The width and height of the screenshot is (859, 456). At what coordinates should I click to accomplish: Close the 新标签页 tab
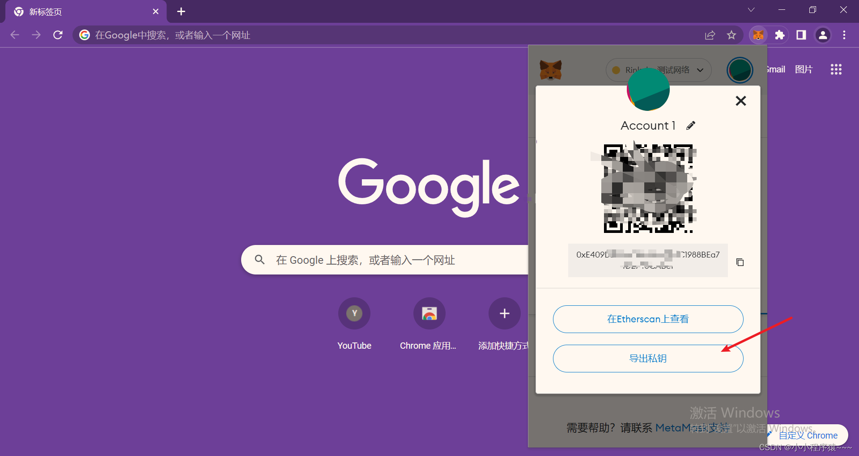click(156, 12)
